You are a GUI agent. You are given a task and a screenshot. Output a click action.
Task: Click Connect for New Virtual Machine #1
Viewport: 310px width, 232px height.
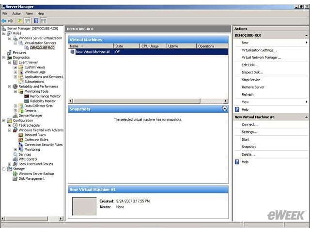pos(250,125)
